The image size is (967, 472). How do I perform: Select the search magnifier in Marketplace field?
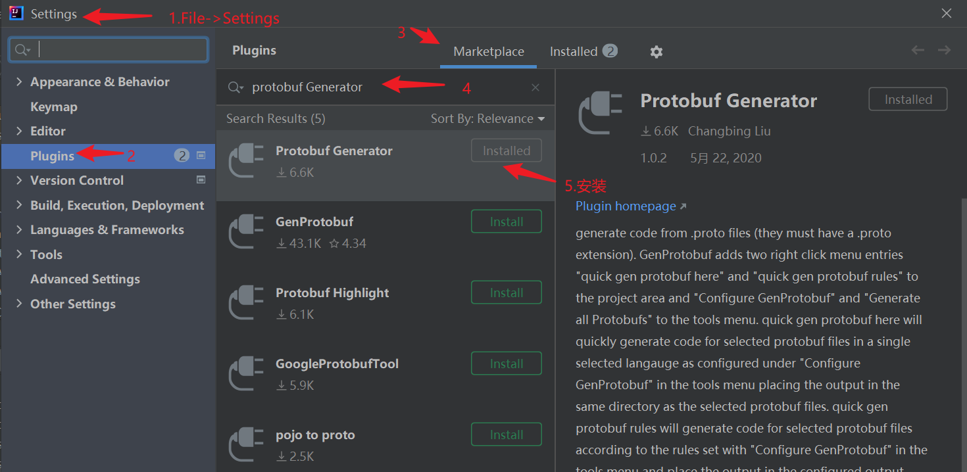(234, 87)
